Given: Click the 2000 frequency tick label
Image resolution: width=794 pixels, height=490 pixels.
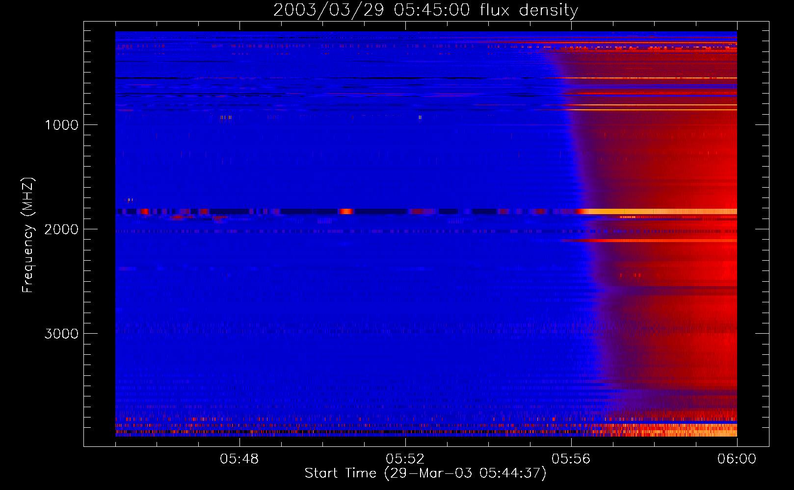Looking at the screenshot, I should [61, 229].
